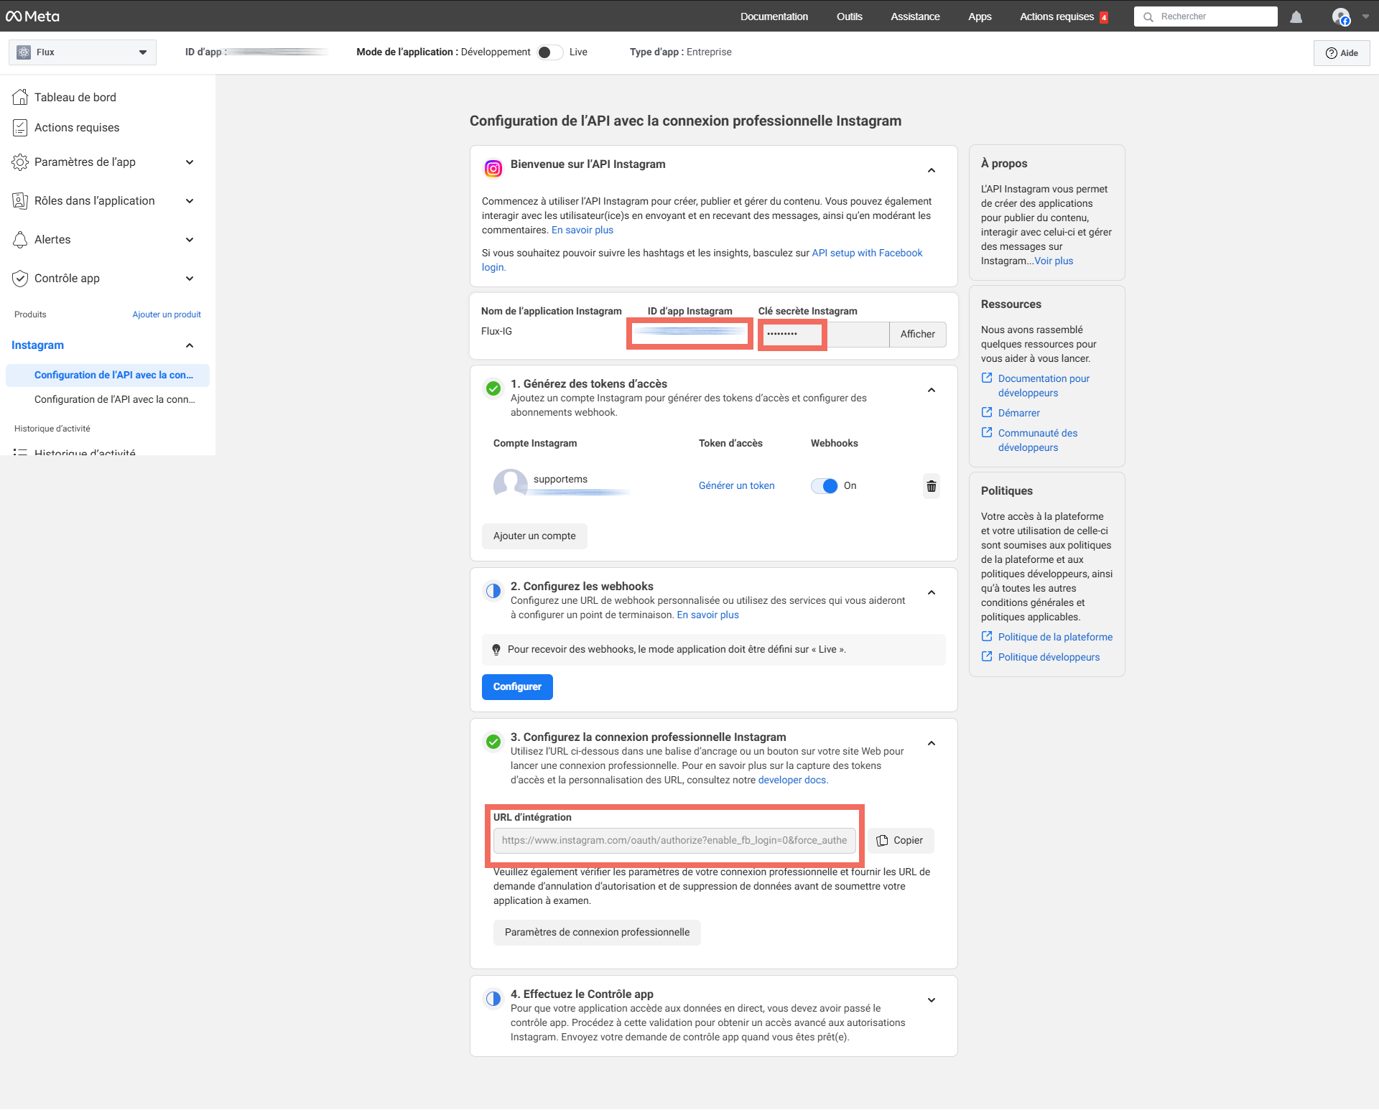Expand Paramètres de l'app in sidebar
This screenshot has height=1110, width=1379.
point(190,162)
